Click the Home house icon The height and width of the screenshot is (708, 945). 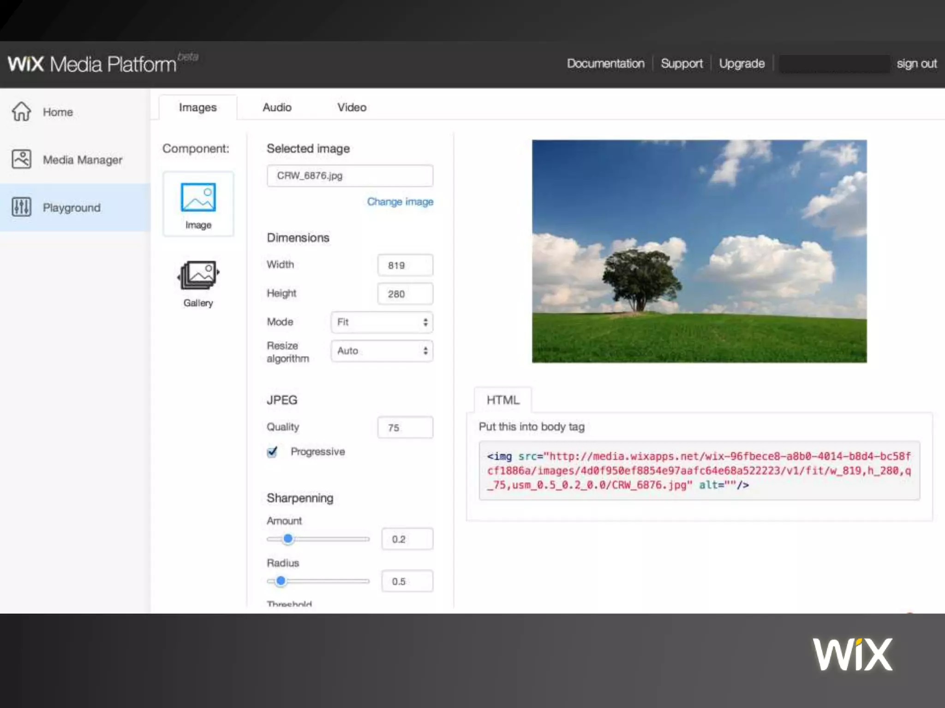click(x=21, y=112)
